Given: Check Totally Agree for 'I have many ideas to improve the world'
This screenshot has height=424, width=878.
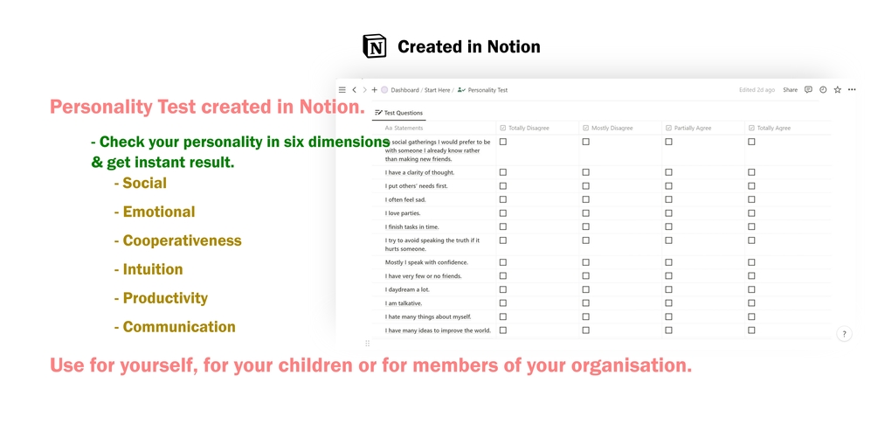Looking at the screenshot, I should tap(751, 330).
